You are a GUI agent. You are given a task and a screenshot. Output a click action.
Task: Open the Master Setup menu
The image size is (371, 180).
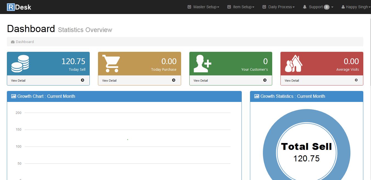203,7
